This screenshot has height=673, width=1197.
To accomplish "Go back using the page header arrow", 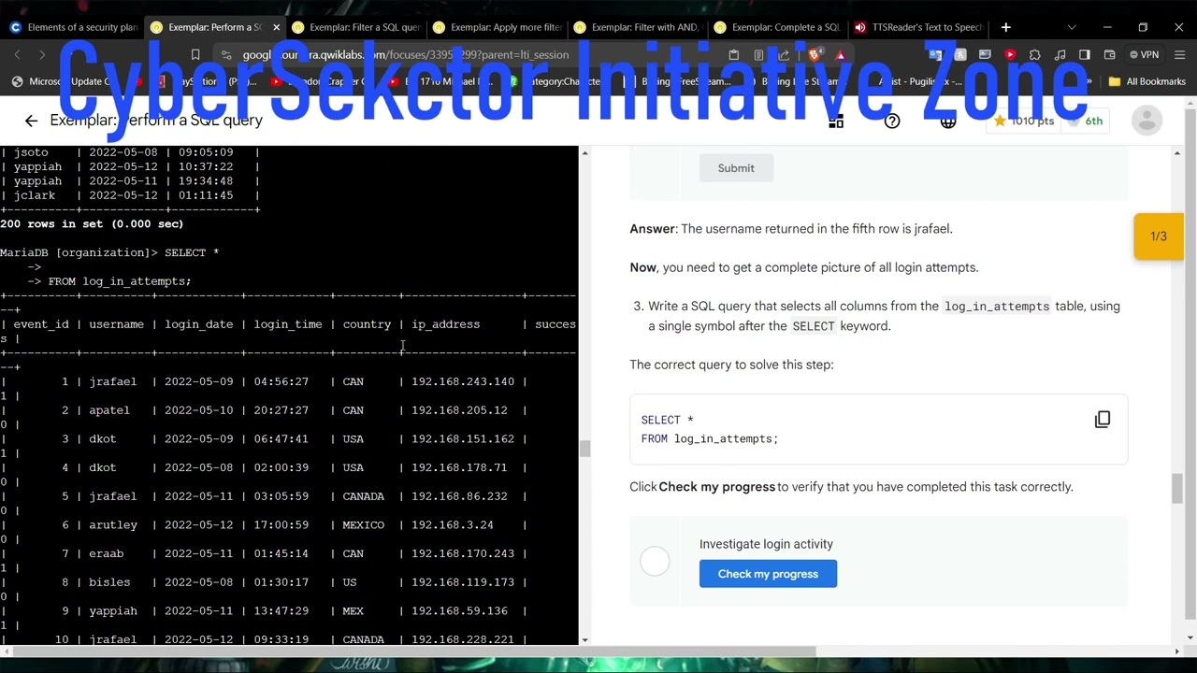I will 31,121.
